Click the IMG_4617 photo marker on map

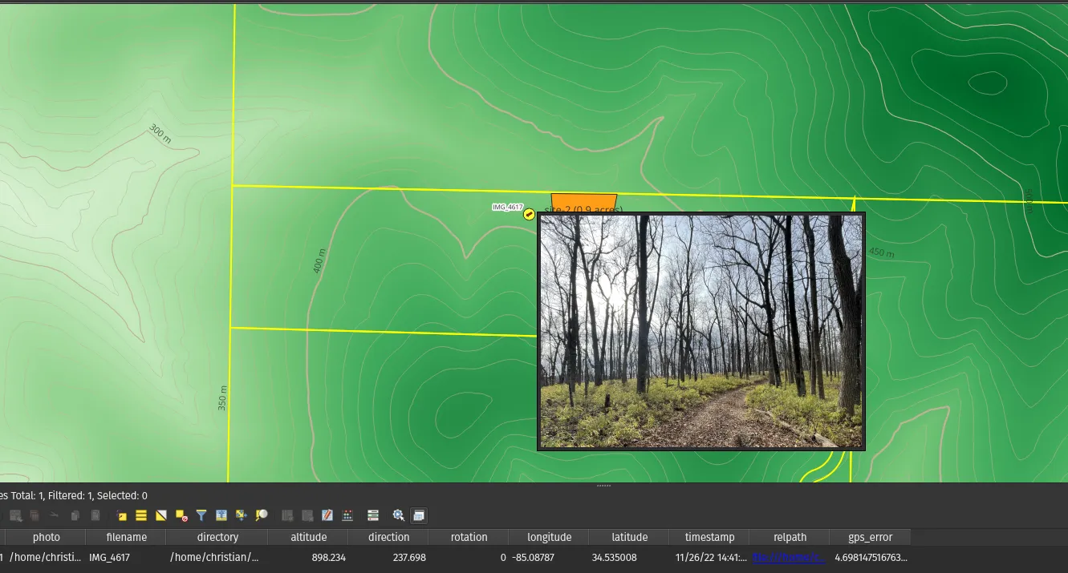529,214
